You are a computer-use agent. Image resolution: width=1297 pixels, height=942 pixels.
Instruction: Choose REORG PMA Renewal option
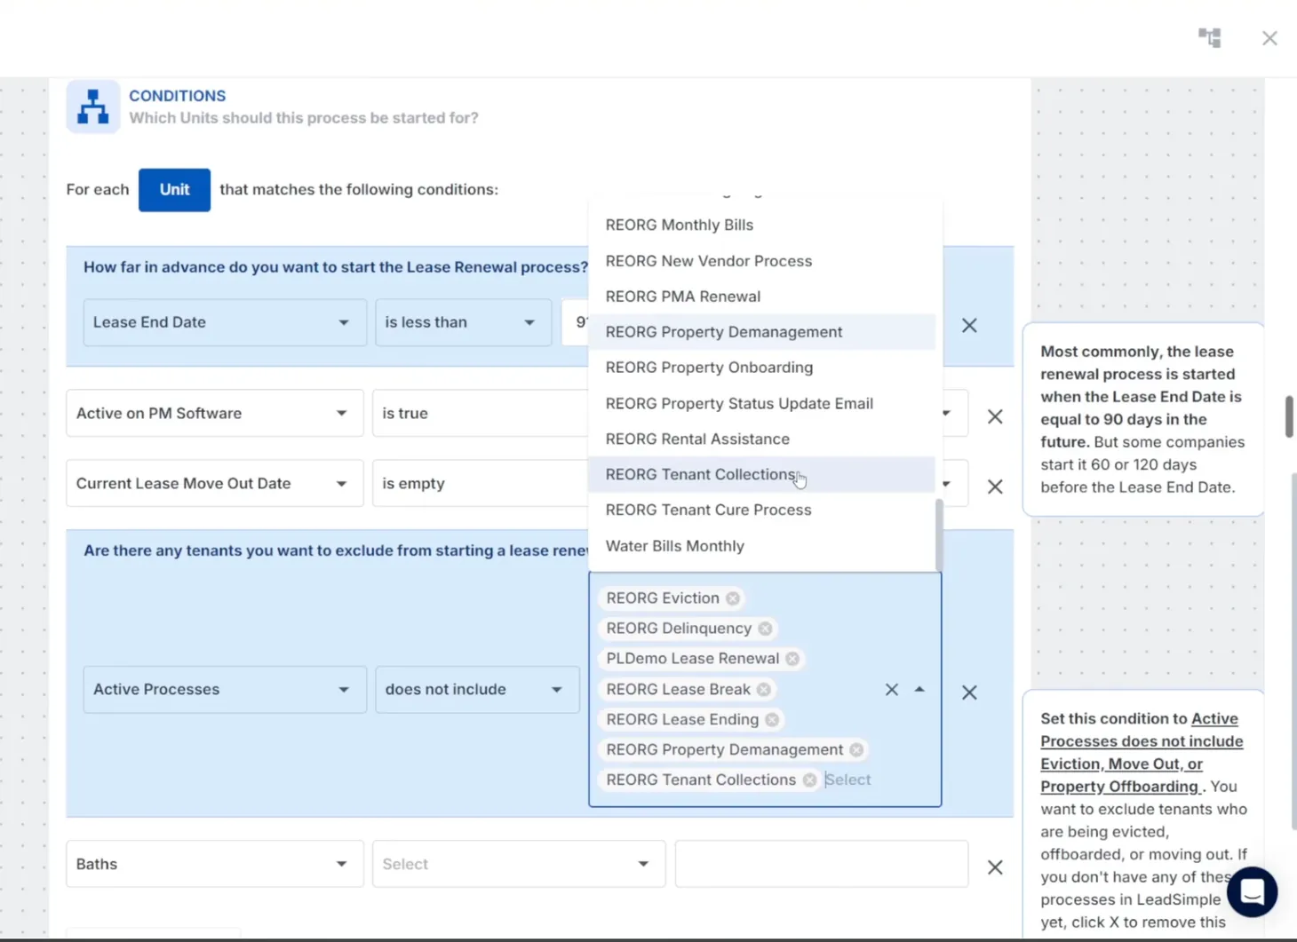click(762, 297)
